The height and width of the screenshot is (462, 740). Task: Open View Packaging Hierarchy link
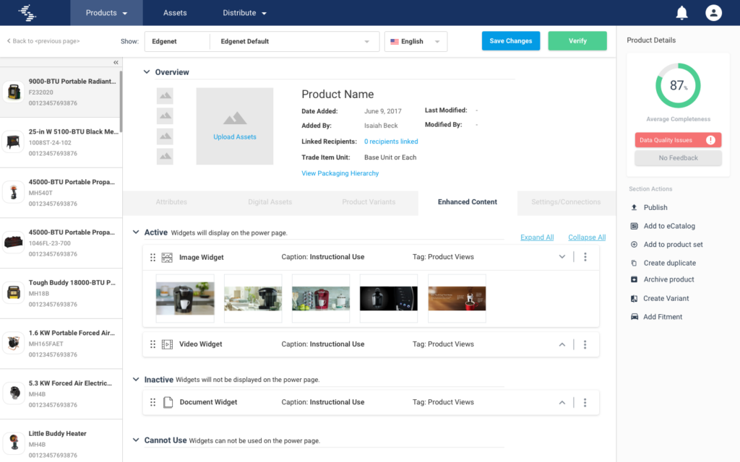(x=340, y=173)
